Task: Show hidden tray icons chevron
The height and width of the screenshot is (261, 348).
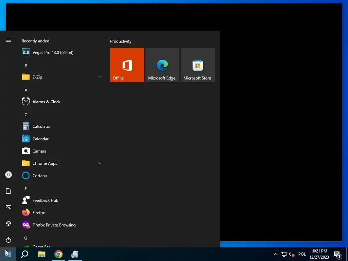Action: 275,254
